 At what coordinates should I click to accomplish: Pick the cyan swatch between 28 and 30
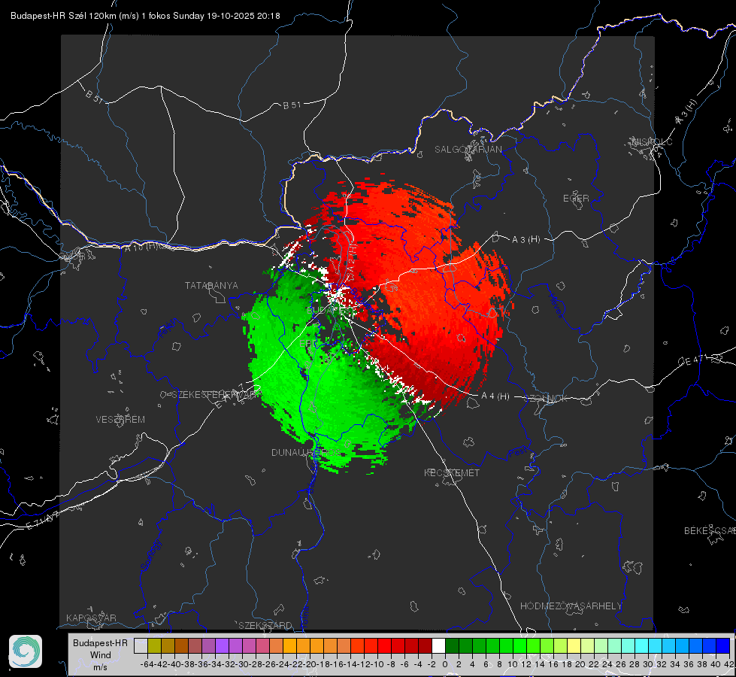642,646
